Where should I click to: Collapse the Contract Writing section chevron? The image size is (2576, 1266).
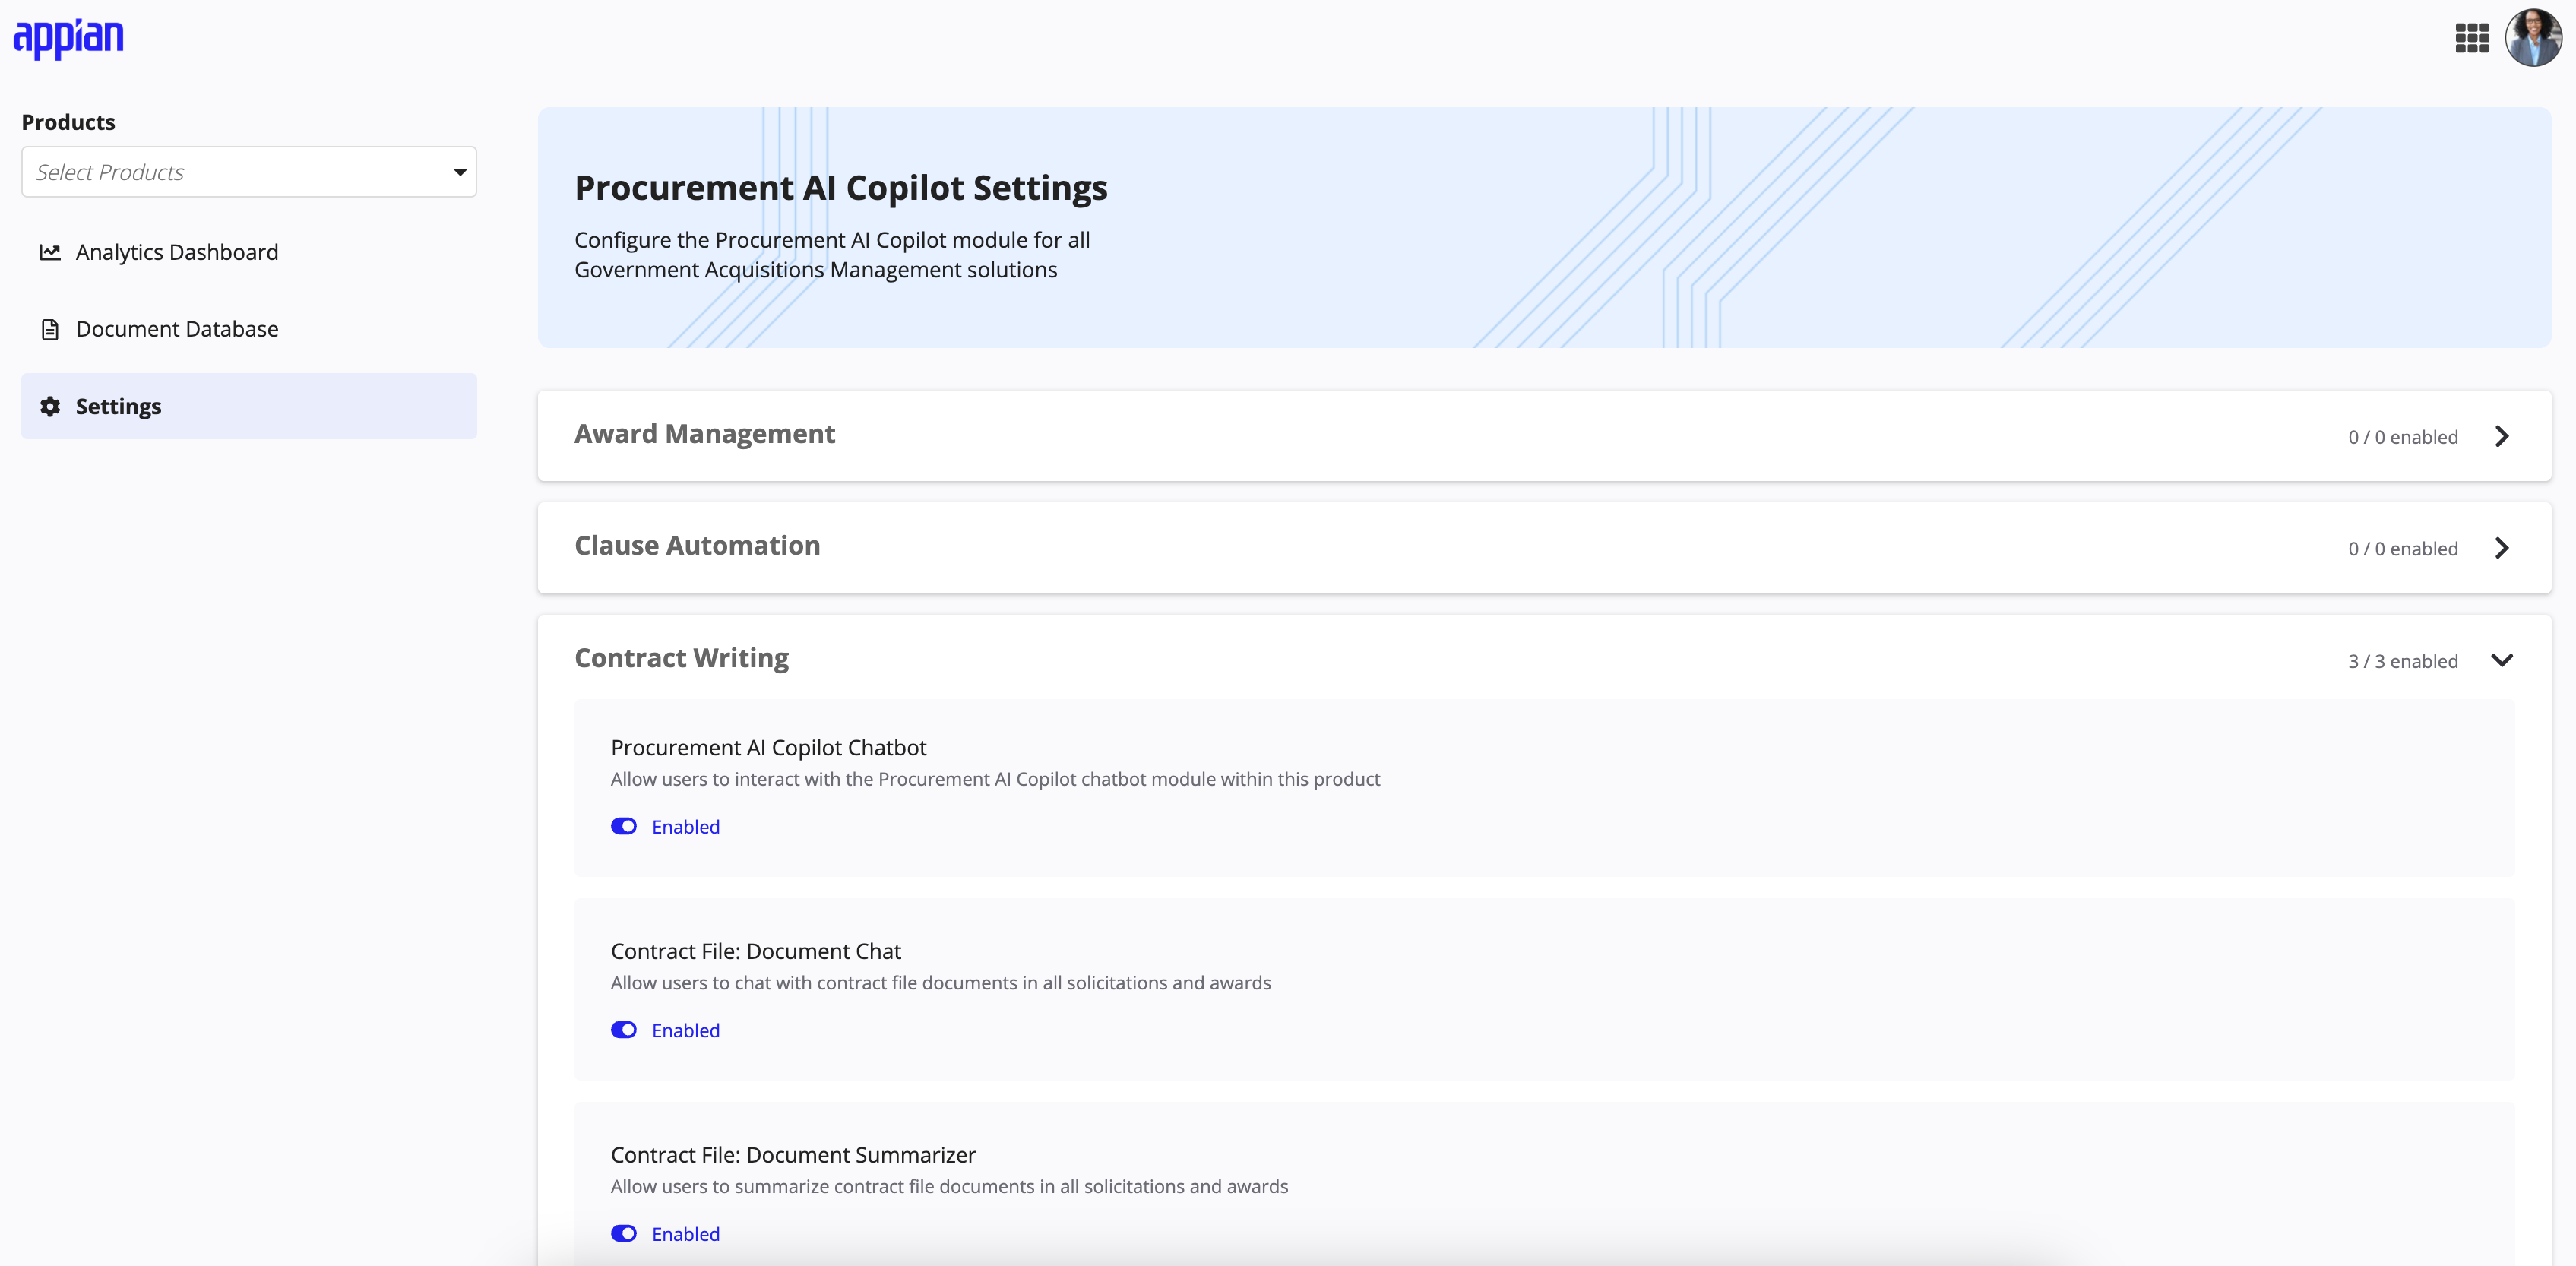click(x=2502, y=660)
